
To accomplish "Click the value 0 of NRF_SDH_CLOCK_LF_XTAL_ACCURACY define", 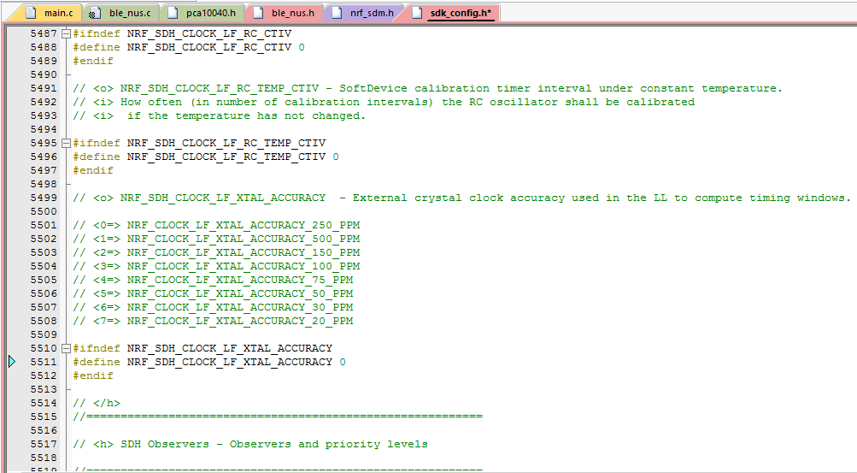I will pyautogui.click(x=343, y=362).
